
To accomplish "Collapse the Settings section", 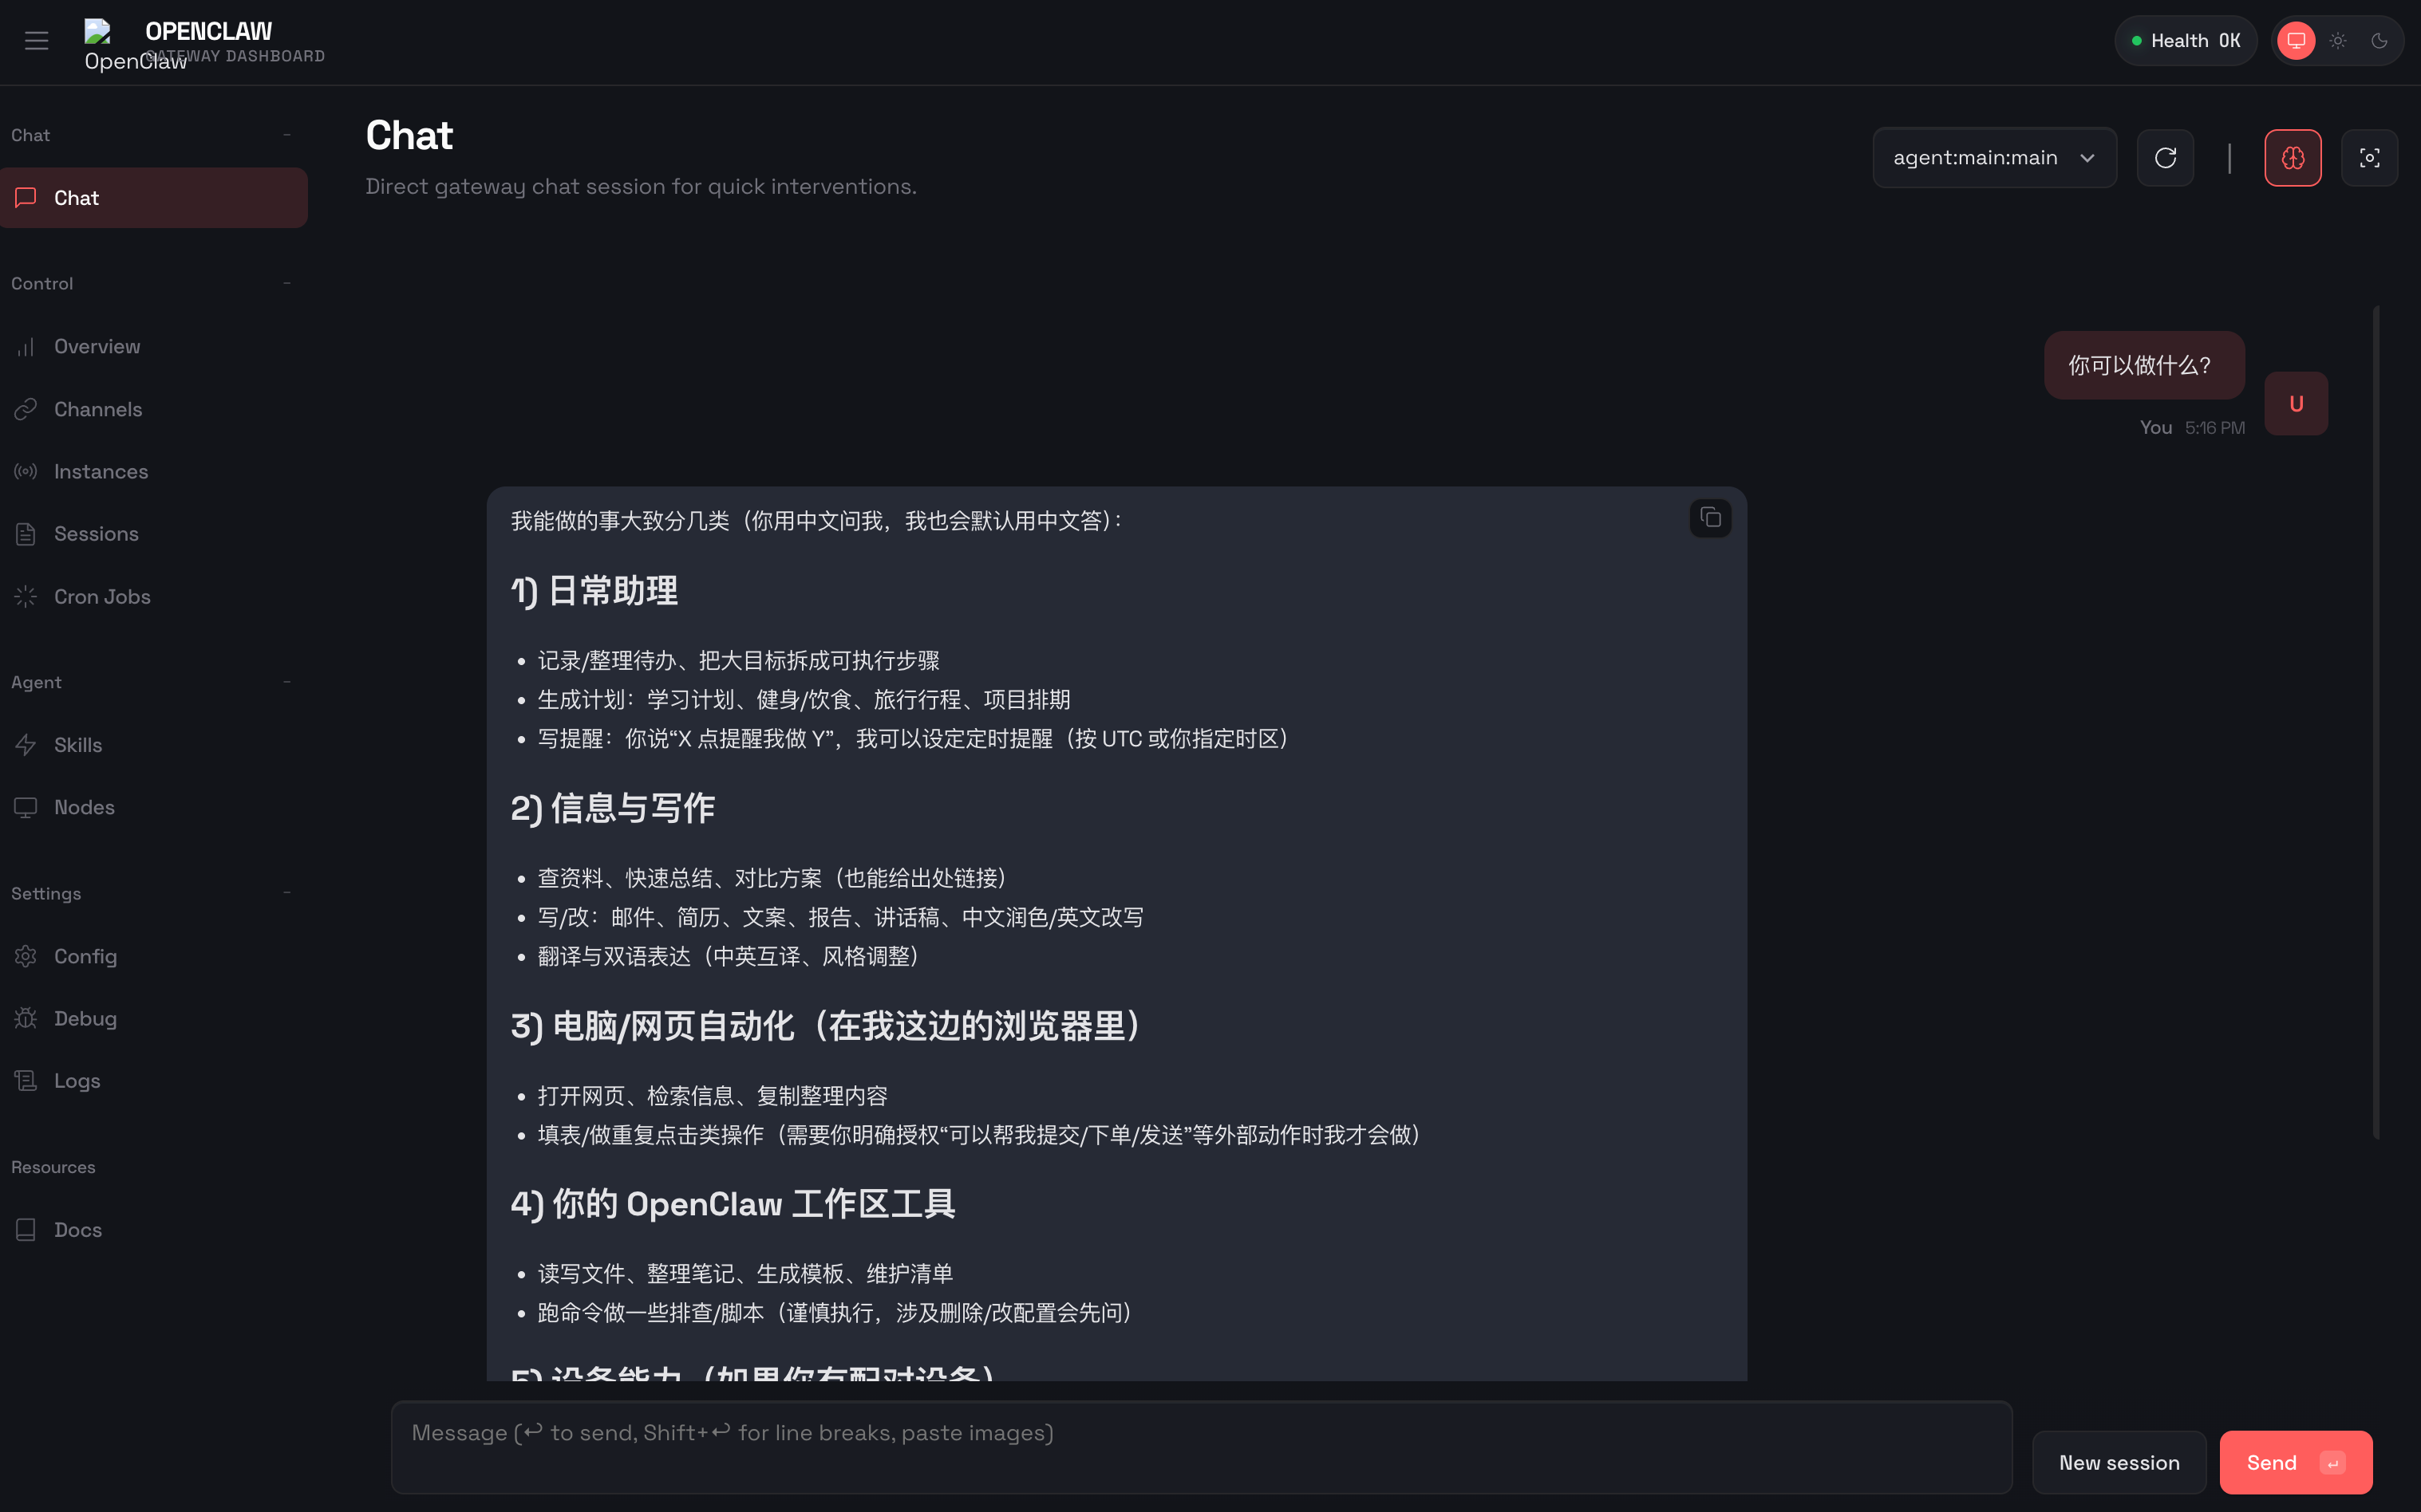I will pyautogui.click(x=286, y=893).
